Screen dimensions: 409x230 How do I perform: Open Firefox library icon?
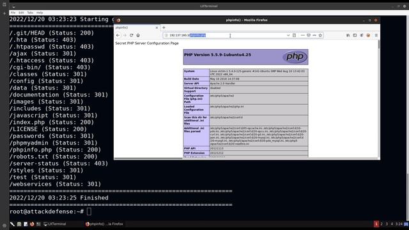348,35
